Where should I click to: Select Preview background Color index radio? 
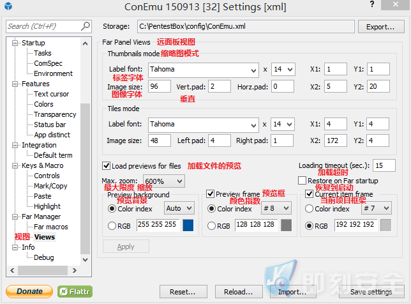point(112,209)
